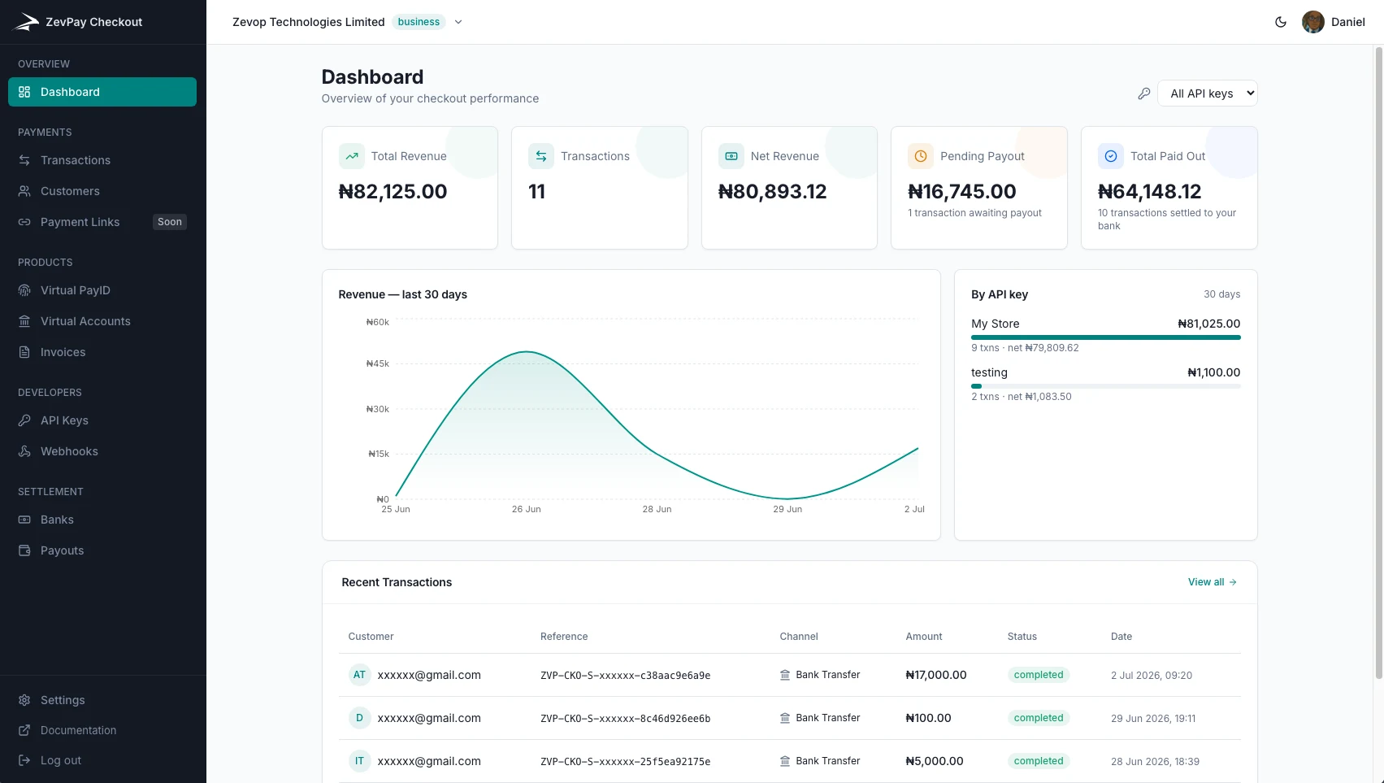Open the Dashboard menu item
This screenshot has width=1384, height=783.
click(x=102, y=92)
